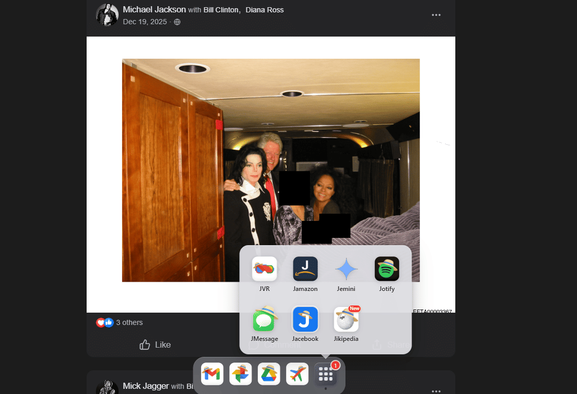This screenshot has width=577, height=394.
Task: Click the Dec 19, 2025 post timestamp
Action: 145,22
